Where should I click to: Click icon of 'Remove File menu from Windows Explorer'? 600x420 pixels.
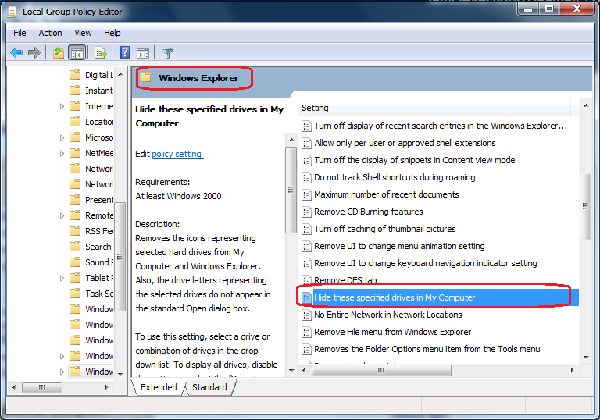[x=306, y=332]
